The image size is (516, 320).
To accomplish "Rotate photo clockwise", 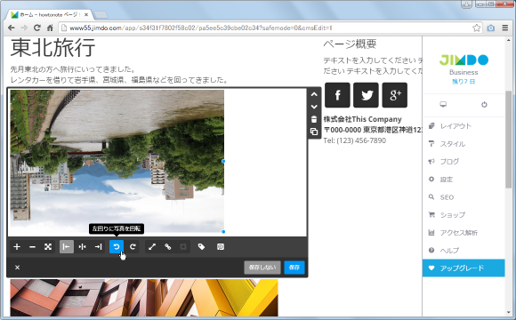I will coord(133,246).
